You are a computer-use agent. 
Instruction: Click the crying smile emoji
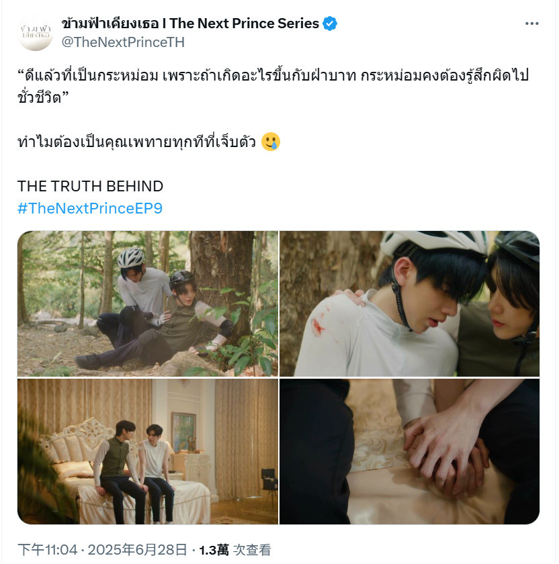pyautogui.click(x=271, y=142)
